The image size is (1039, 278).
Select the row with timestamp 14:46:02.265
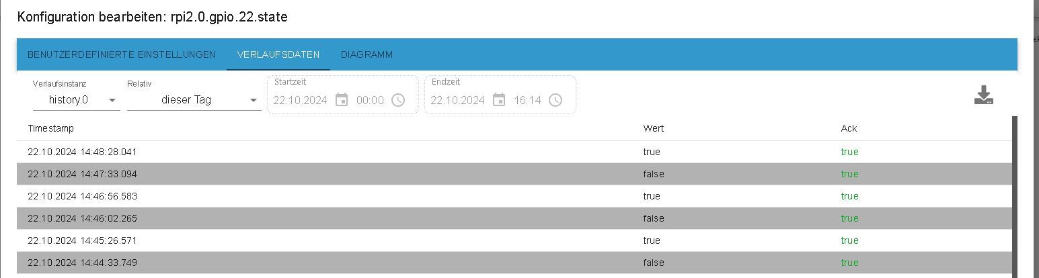coord(514,218)
